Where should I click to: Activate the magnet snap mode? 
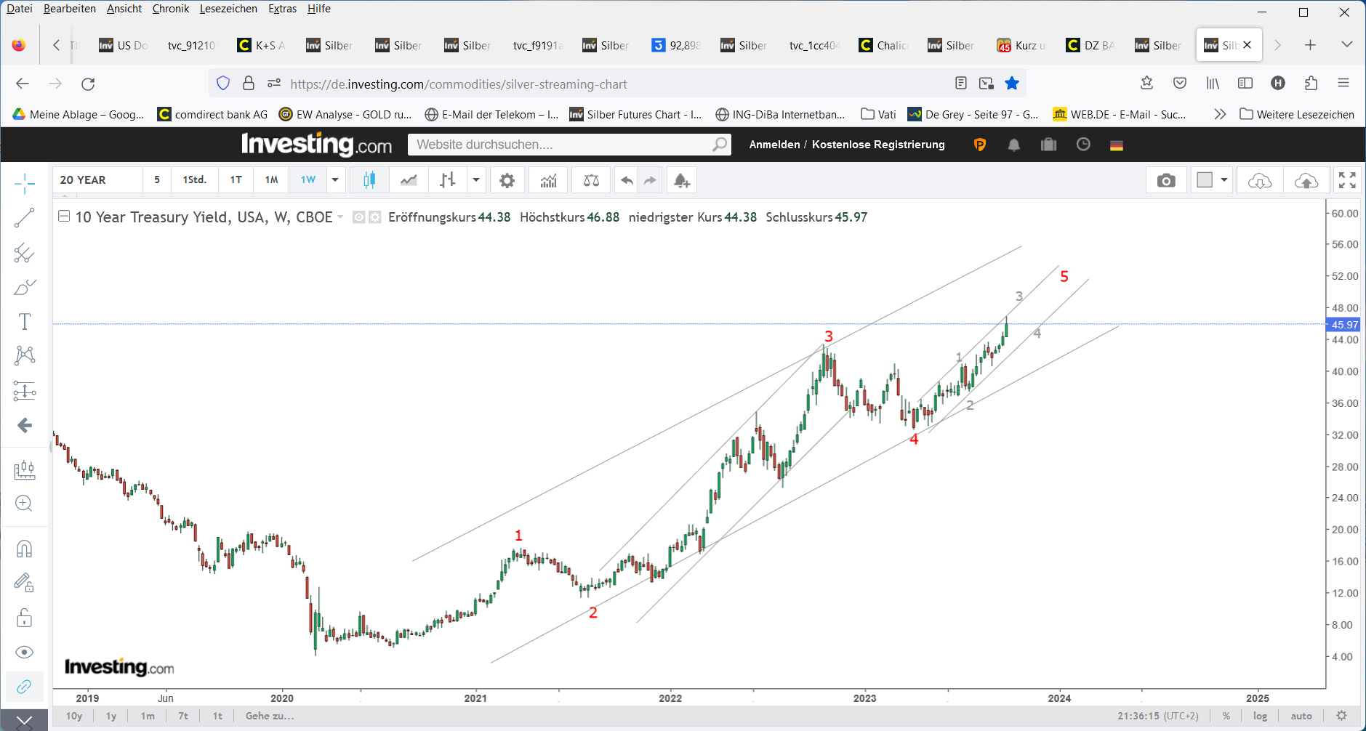(x=24, y=549)
